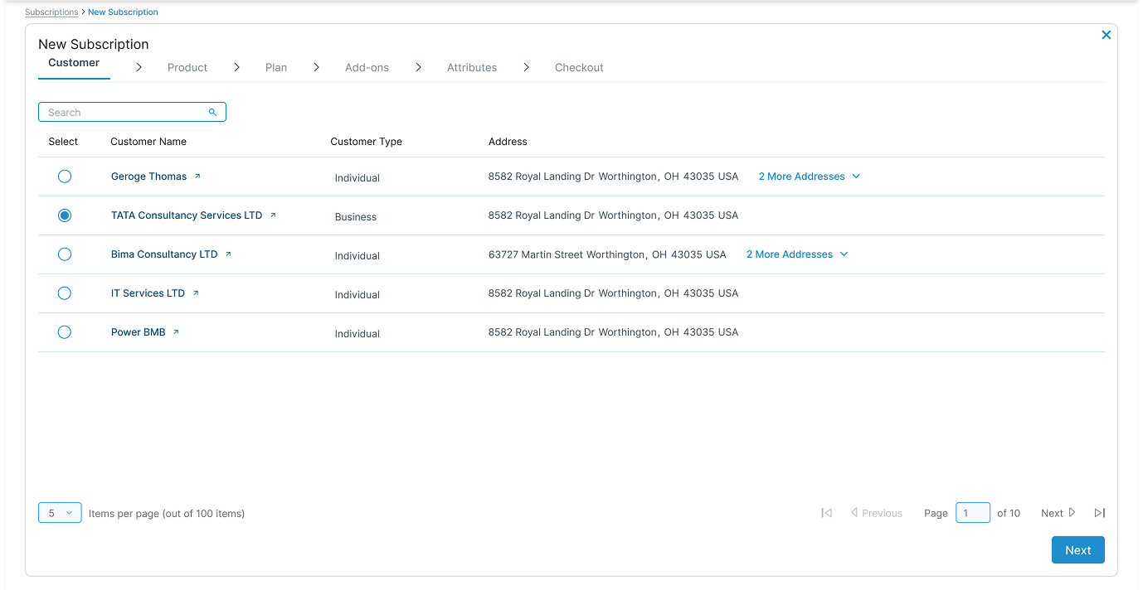Go to Product step tab
Image resolution: width=1143 pixels, height=590 pixels.
187,68
